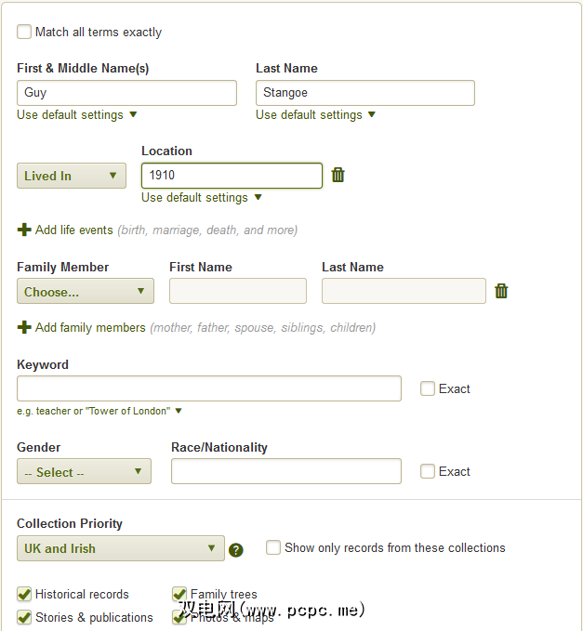Uncheck the Historical records checkbox
Image resolution: width=583 pixels, height=631 pixels.
pyautogui.click(x=24, y=594)
